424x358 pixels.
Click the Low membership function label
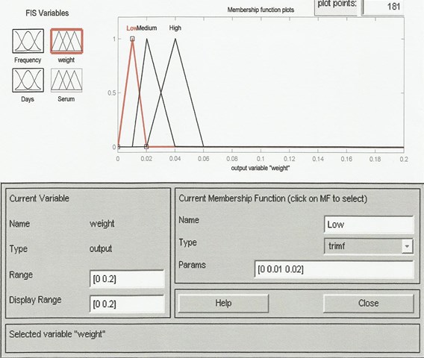tap(131, 28)
